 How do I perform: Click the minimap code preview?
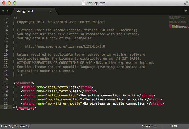pyautogui.click(x=178, y=22)
